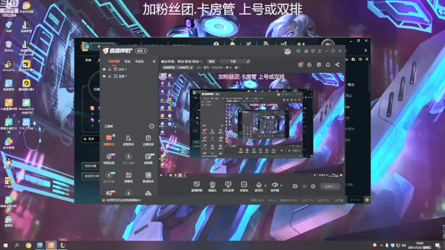Image resolution: width=445 pixels, height=250 pixels.
Task: Open the shop icon left of the bell
Action: (x=319, y=64)
